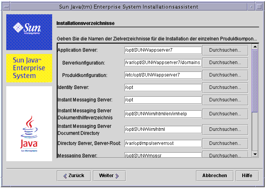
Task: Click the 'Produktkonfiguration:' label
Action: coord(85,75)
